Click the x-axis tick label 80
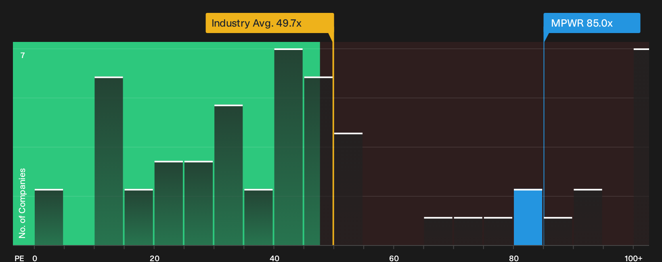The height and width of the screenshot is (262, 662). pyautogui.click(x=514, y=258)
